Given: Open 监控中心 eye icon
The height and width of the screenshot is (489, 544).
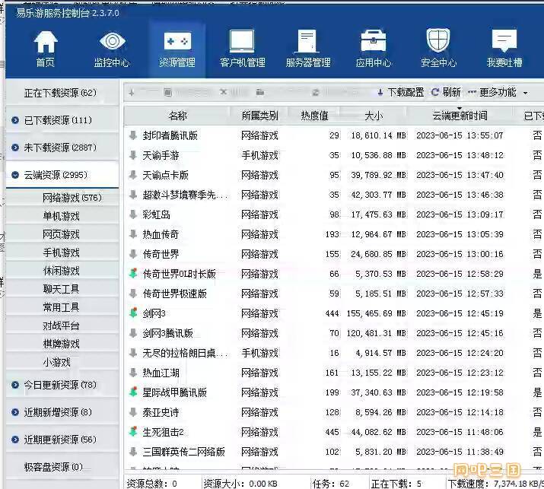Looking at the screenshot, I should click(112, 42).
